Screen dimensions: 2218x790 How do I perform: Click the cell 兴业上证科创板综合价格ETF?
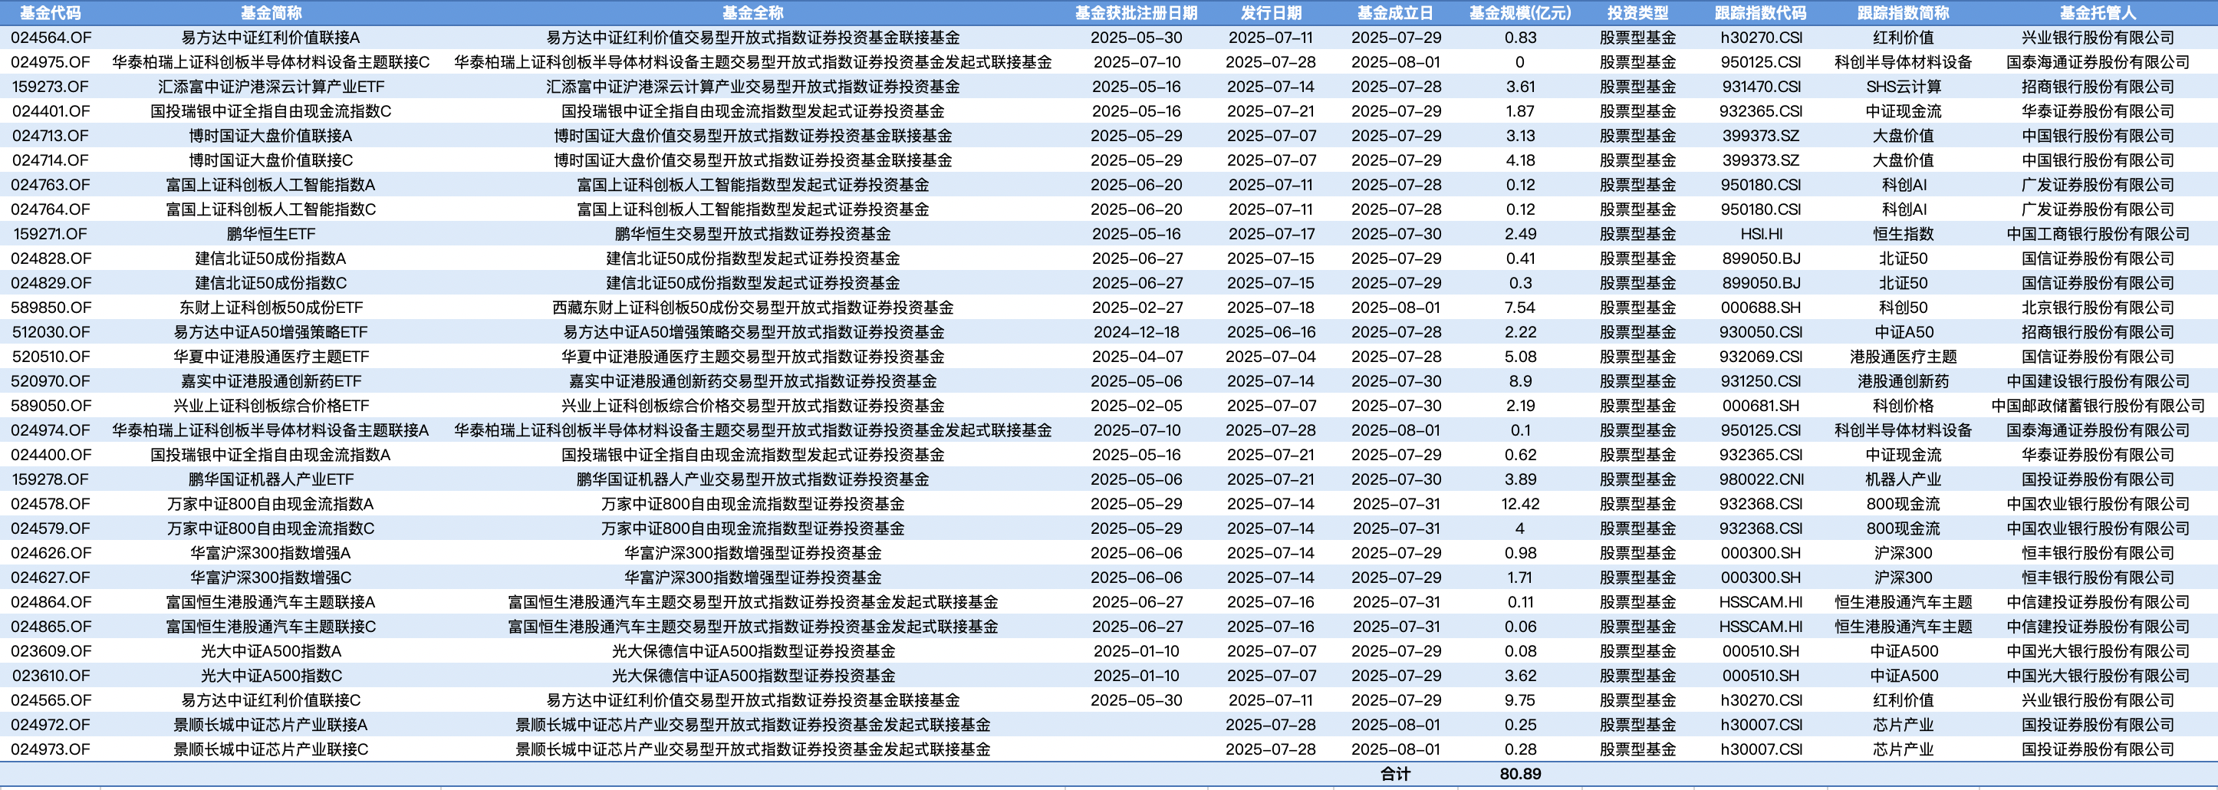(x=271, y=406)
